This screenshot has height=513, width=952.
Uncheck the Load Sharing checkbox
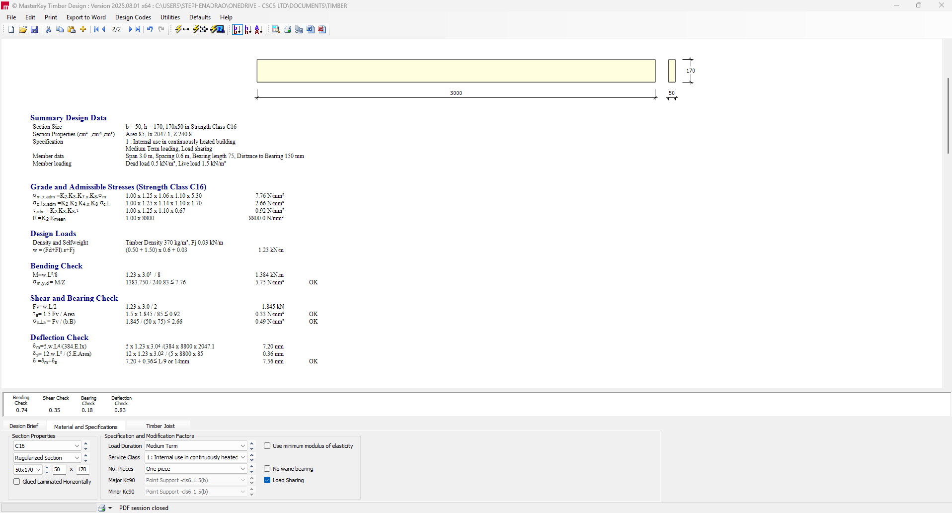coord(267,480)
